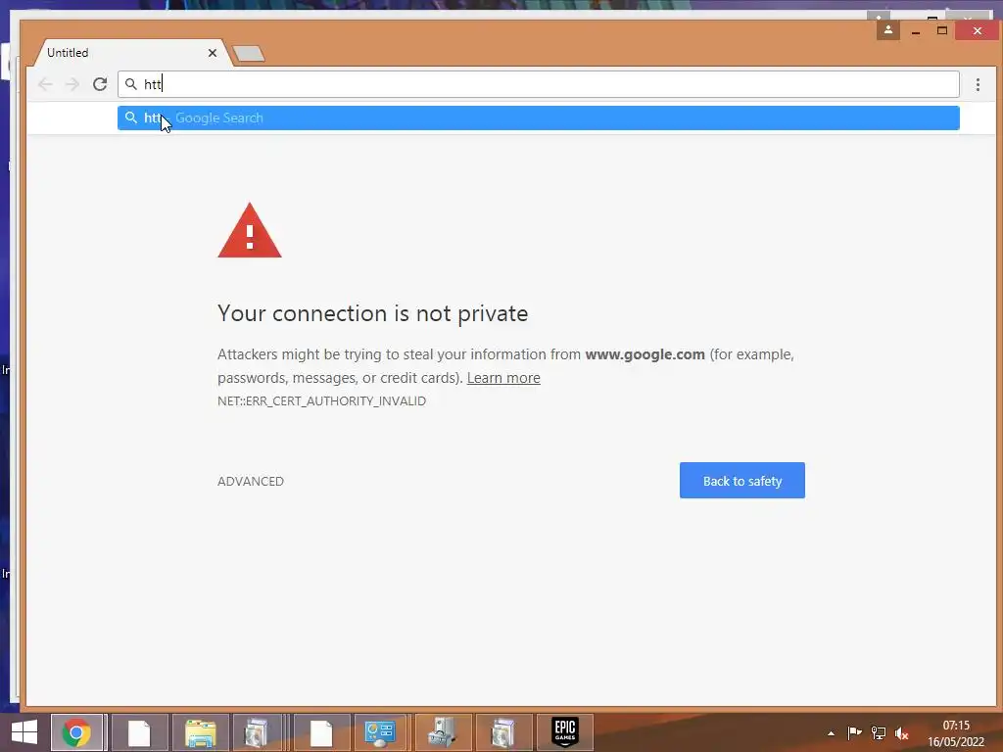This screenshot has width=1003, height=752.
Task: Open the Action Center flag icon
Action: pyautogui.click(x=854, y=732)
